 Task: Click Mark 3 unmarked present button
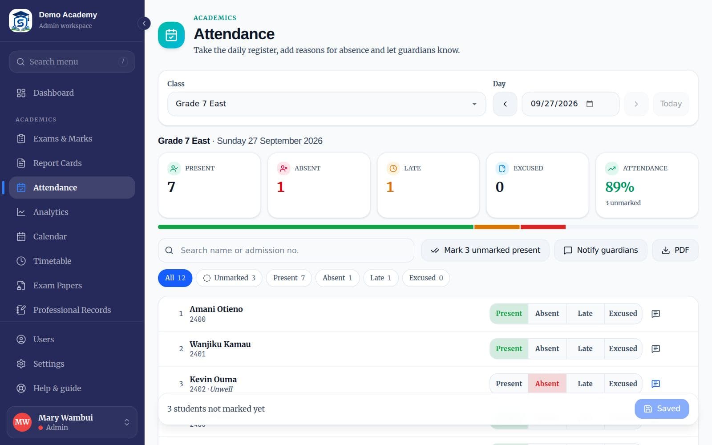coord(485,251)
